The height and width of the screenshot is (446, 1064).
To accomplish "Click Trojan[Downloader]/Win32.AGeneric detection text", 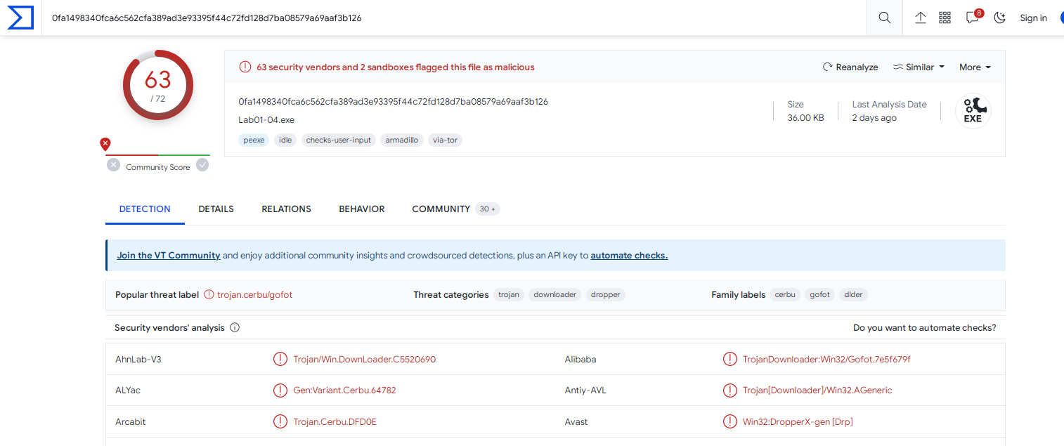I will 817,391.
